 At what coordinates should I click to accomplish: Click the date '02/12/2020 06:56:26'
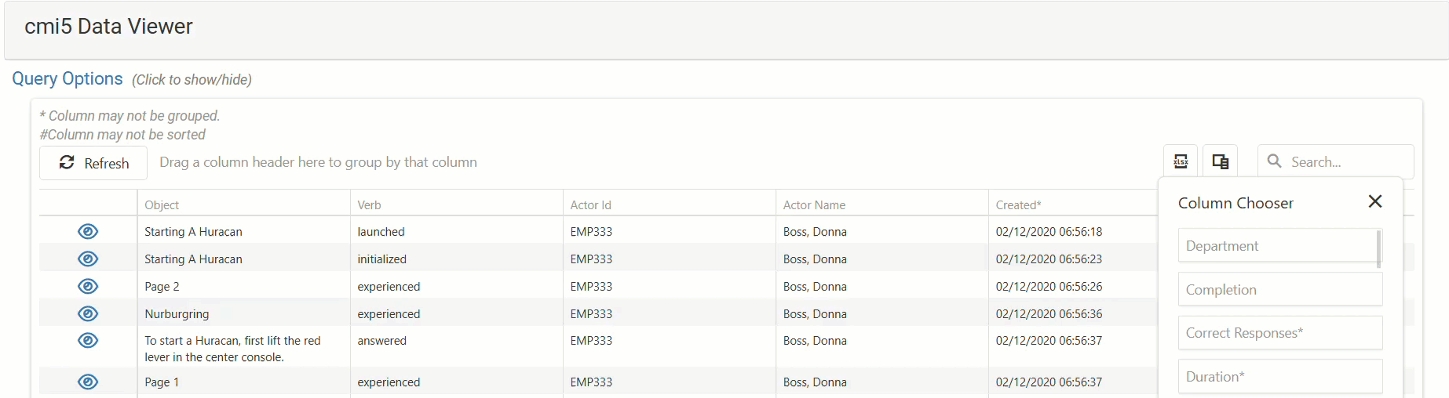click(x=1049, y=286)
